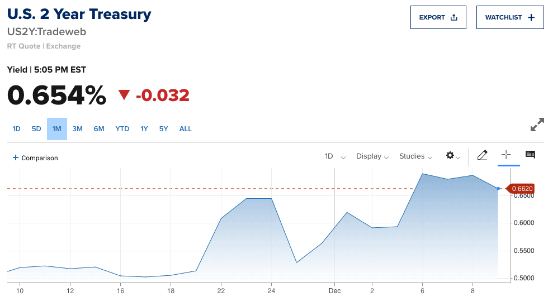Toggle the crosshair cursor tool
Viewport: 548px width, 306px height.
(x=507, y=155)
